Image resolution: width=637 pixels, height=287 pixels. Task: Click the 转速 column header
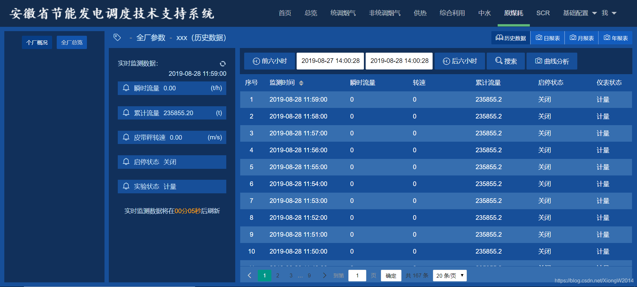pyautogui.click(x=419, y=83)
